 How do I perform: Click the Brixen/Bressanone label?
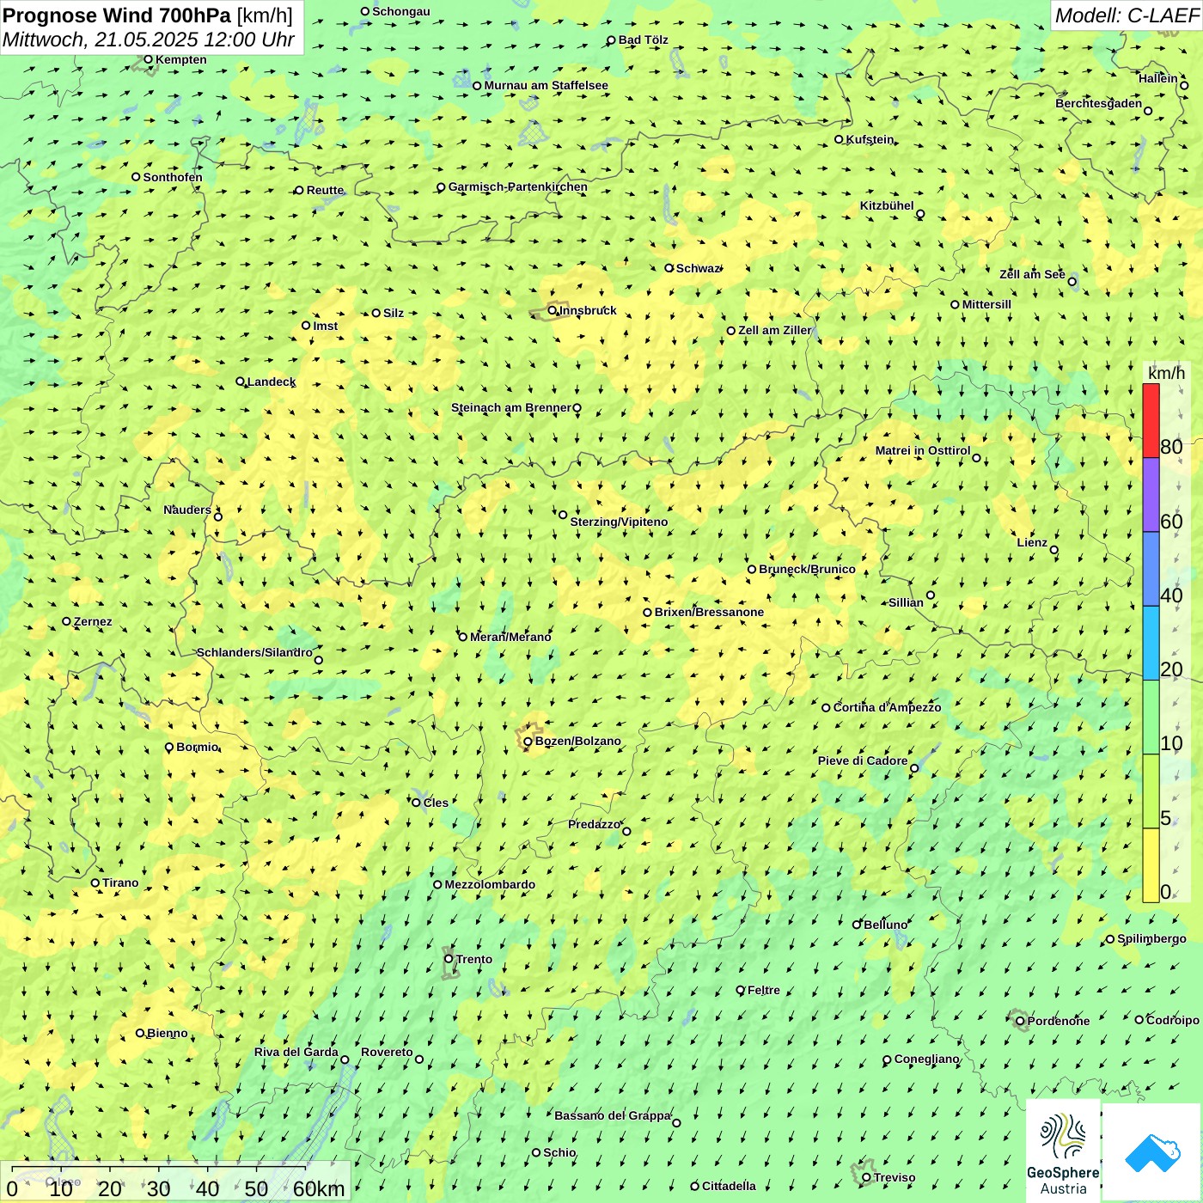[x=709, y=612]
